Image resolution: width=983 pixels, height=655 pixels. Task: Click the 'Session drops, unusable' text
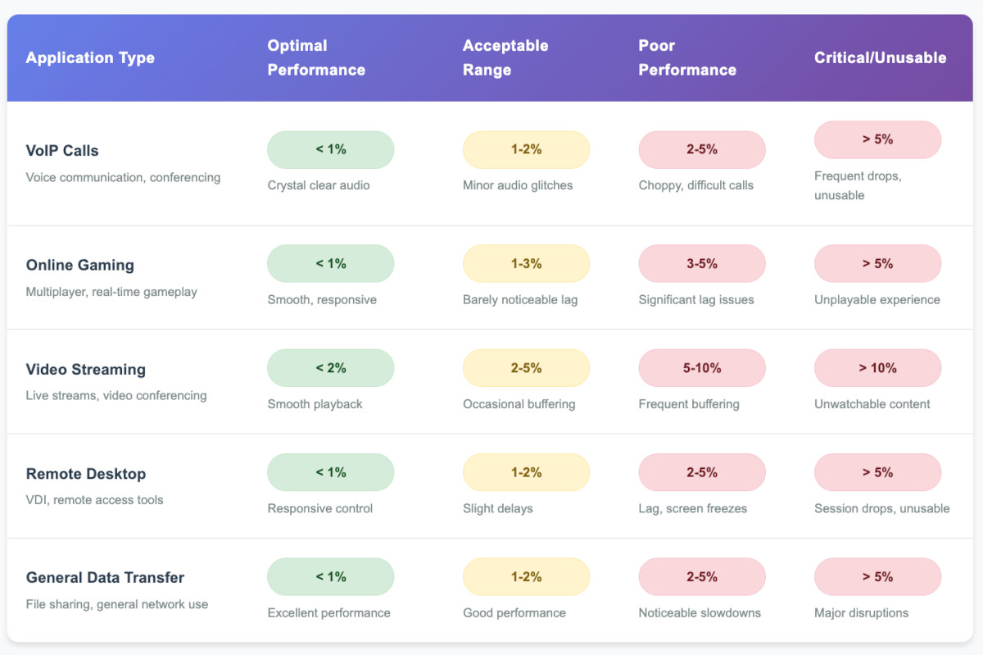[x=881, y=508]
